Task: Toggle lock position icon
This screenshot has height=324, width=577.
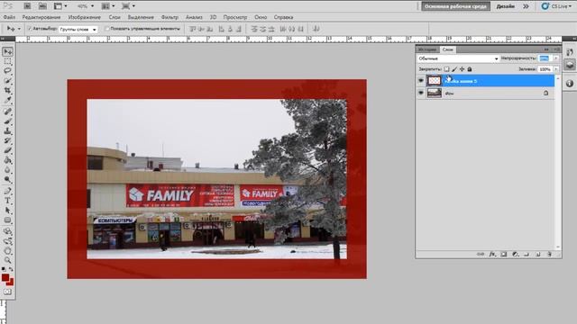Action: [x=462, y=69]
